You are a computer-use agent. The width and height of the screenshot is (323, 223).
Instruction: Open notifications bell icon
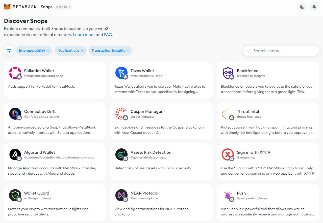[314, 7]
